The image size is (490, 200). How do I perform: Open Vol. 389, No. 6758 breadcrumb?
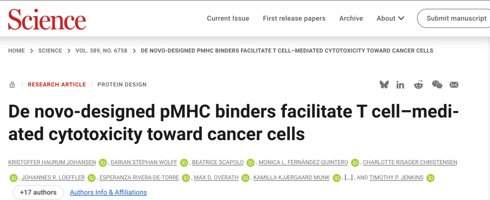(x=102, y=51)
